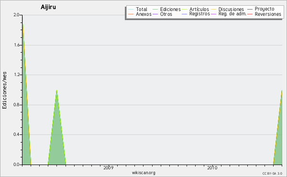Click the Total legend label
Viewport: 287px width, 177px height.
(142, 9)
